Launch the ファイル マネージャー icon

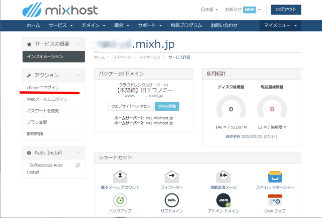[x=274, y=177]
